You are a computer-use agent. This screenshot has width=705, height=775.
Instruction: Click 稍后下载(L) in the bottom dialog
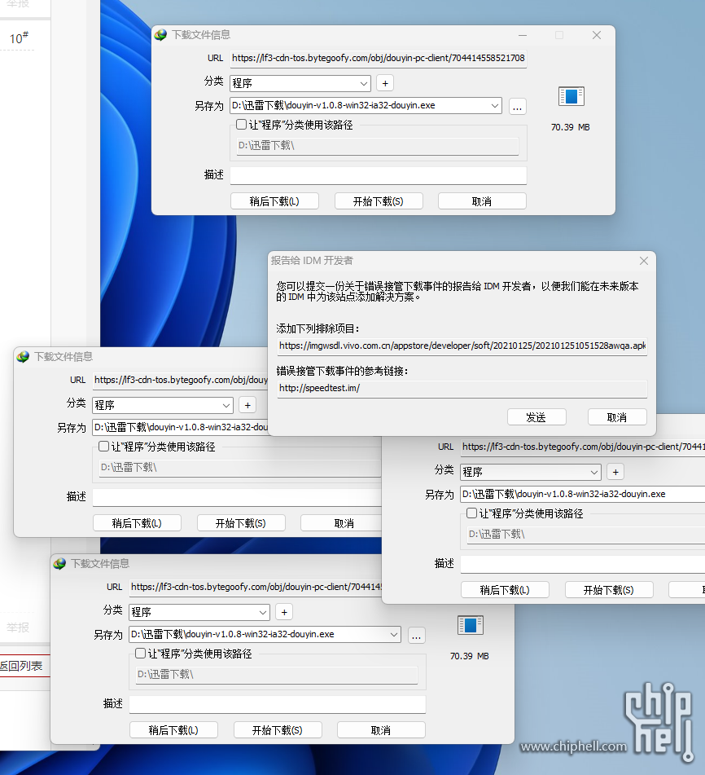tap(173, 730)
